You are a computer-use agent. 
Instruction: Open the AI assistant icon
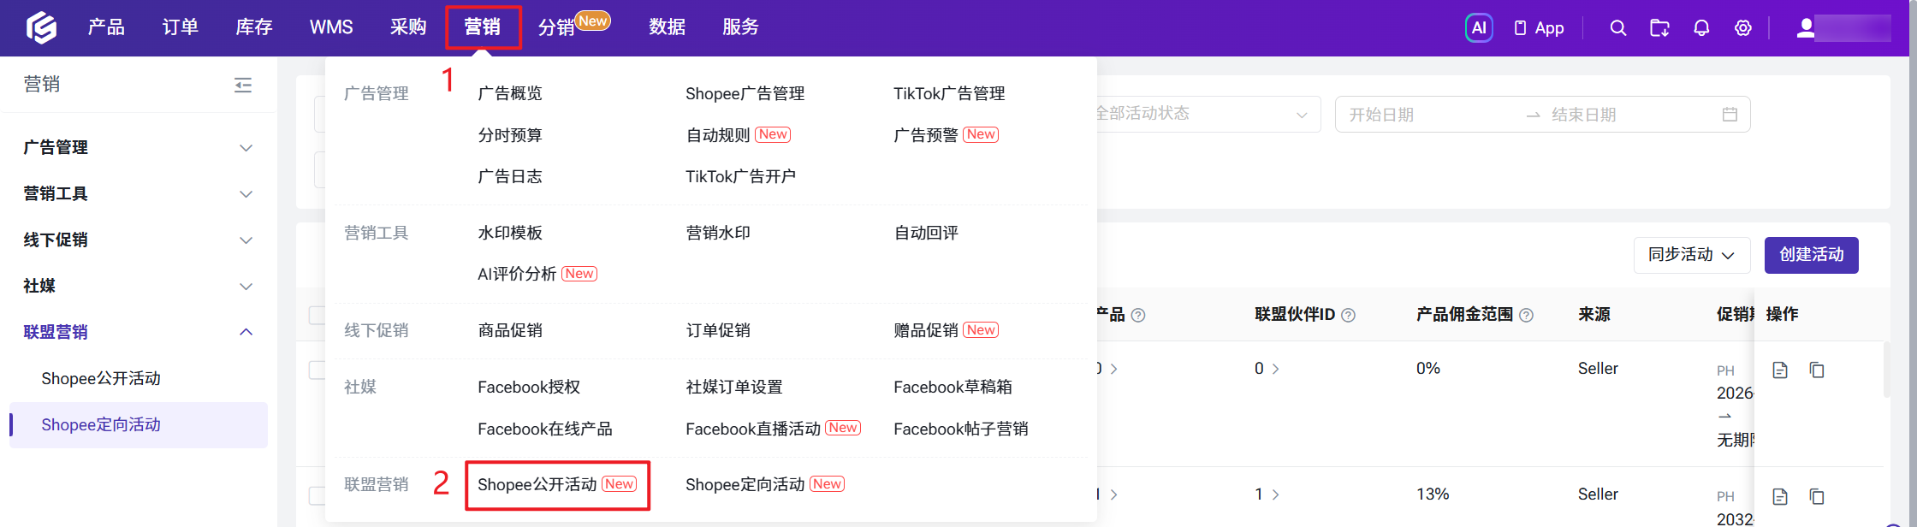(x=1479, y=28)
